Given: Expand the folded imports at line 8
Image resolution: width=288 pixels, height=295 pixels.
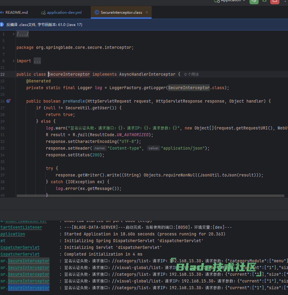Looking at the screenshot, I should click(x=13, y=61).
